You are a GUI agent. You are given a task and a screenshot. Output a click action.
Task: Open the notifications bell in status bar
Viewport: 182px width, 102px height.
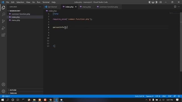pyautogui.click(x=179, y=96)
